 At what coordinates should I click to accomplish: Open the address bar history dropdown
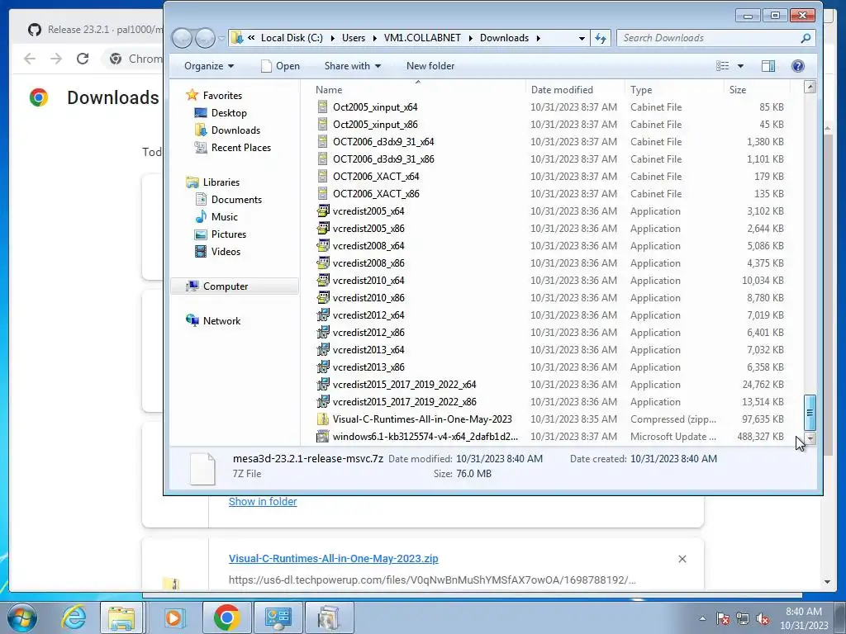click(582, 38)
